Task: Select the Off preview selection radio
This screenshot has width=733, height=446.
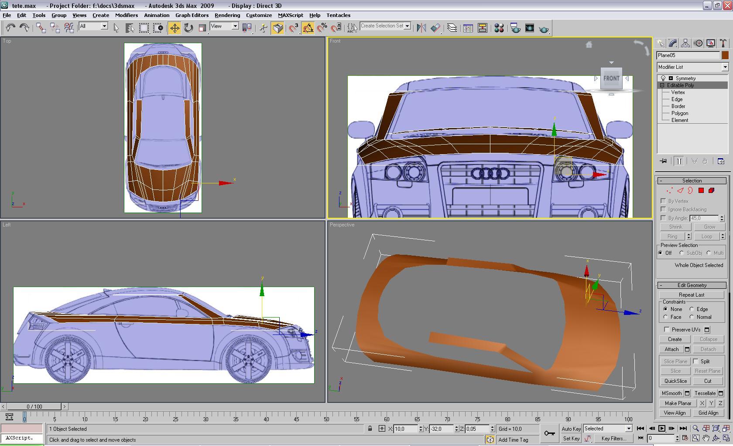Action: (661, 253)
